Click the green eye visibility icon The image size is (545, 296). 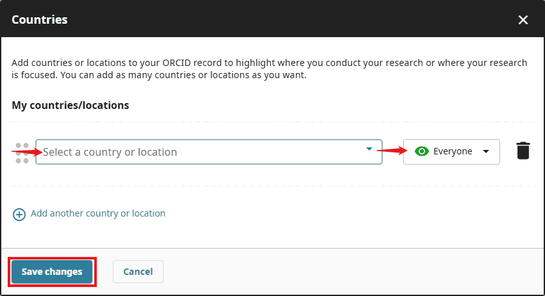pos(421,152)
